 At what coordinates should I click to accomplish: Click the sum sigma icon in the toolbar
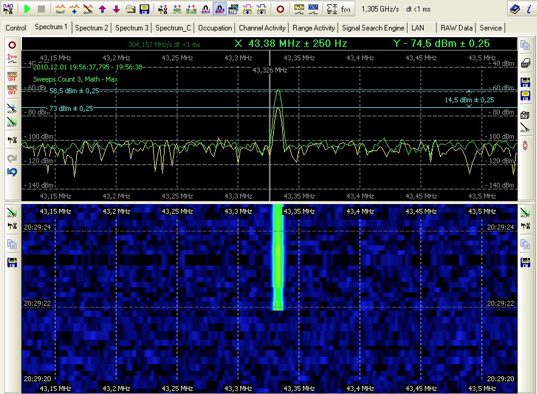(x=332, y=9)
